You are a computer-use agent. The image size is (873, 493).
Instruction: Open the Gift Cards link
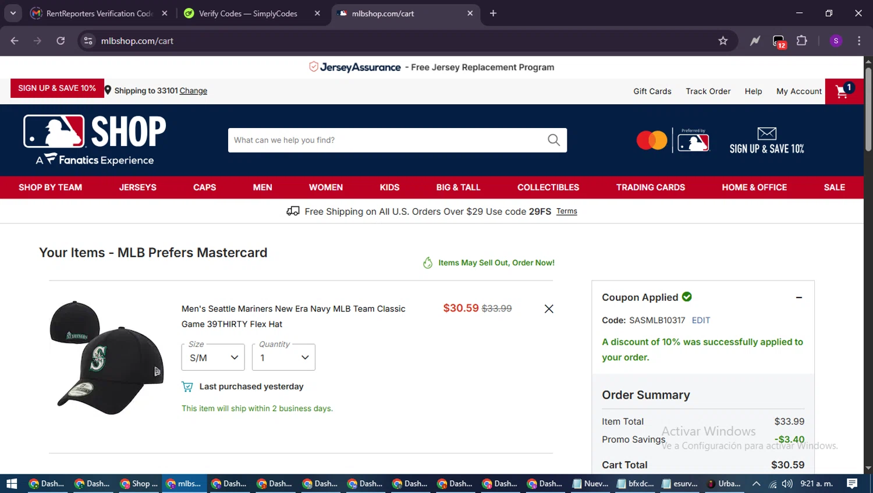pos(652,91)
